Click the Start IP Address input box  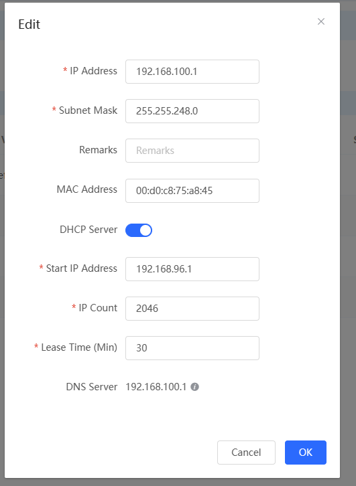pyautogui.click(x=192, y=269)
